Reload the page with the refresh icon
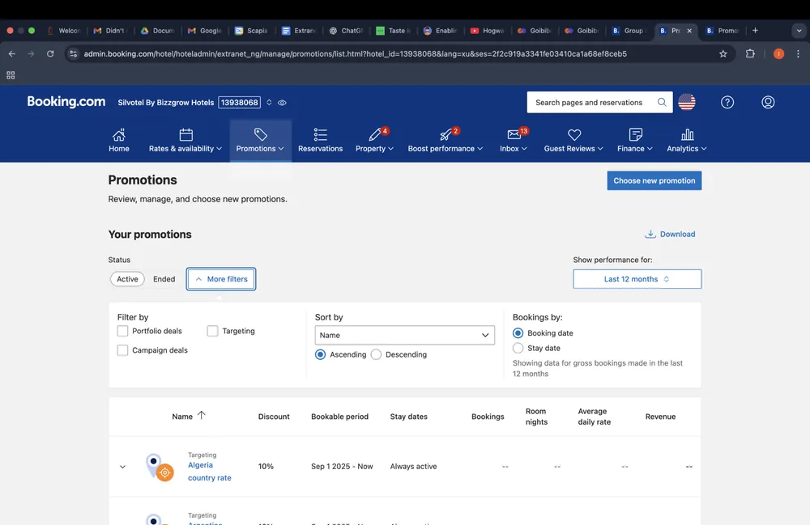The height and width of the screenshot is (525, 810). pos(50,53)
